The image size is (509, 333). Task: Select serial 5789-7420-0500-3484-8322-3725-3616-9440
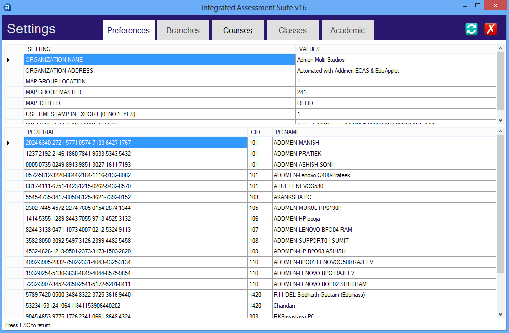pos(136,295)
